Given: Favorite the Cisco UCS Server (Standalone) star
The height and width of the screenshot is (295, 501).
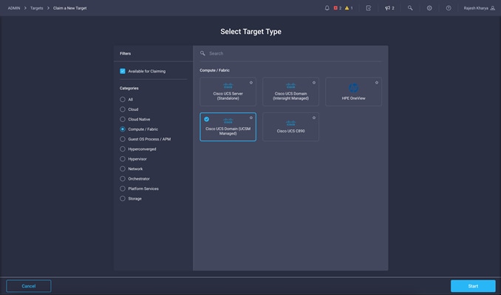Looking at the screenshot, I should [x=251, y=83].
